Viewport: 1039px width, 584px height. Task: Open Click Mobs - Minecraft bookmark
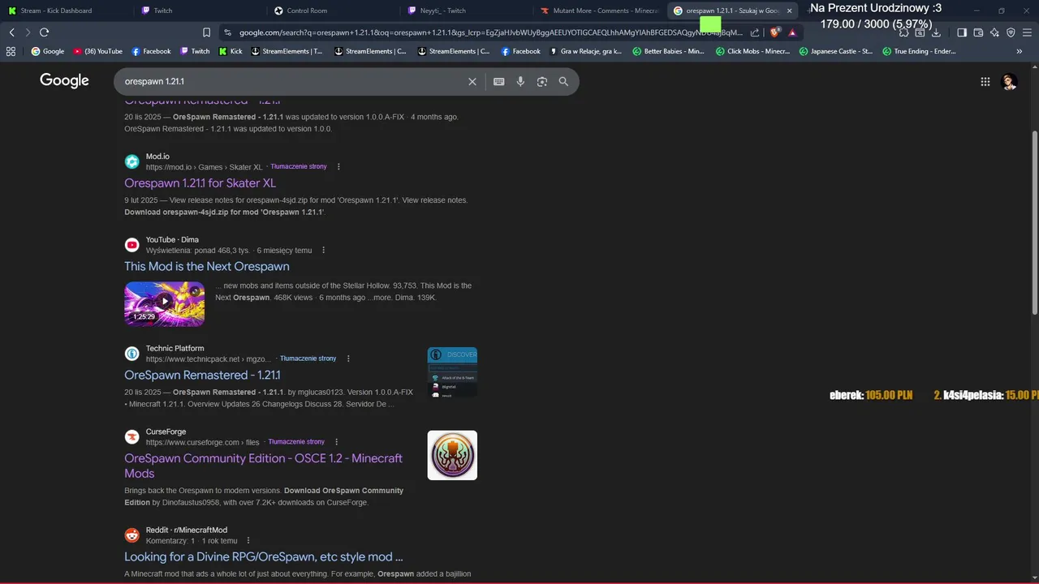tap(752, 51)
